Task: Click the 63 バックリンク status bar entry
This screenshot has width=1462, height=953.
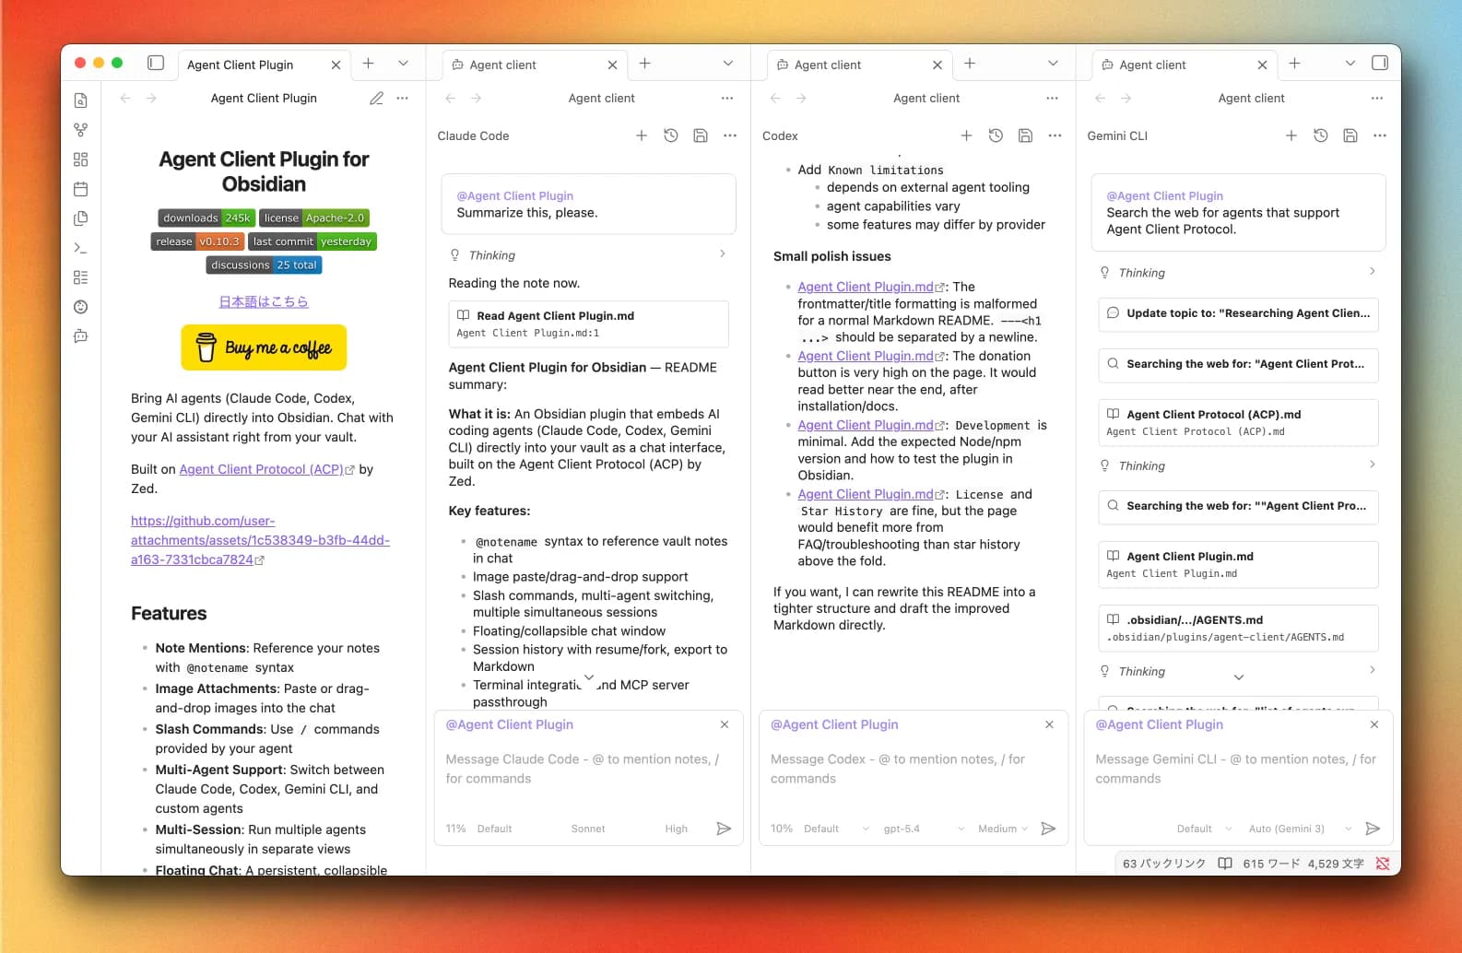Action: 1164,864
